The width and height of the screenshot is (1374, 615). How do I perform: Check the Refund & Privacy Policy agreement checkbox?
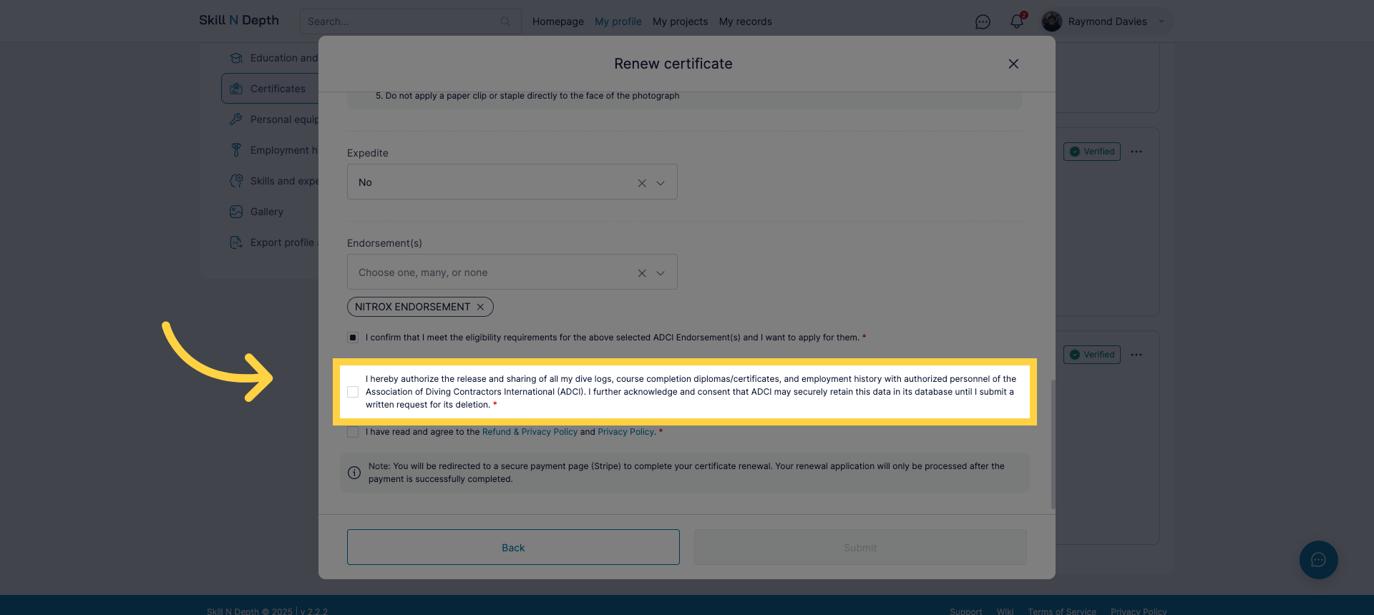[353, 432]
